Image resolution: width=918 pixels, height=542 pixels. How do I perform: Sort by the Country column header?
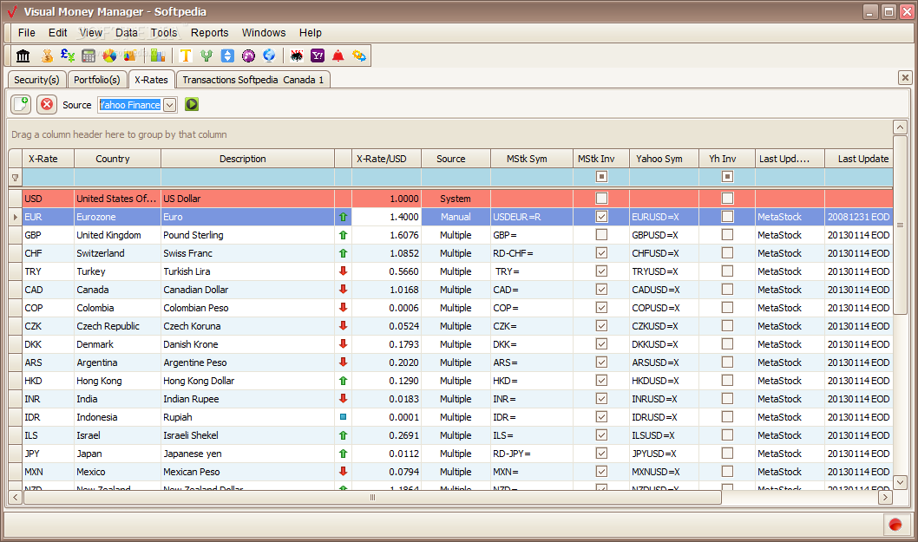click(117, 159)
